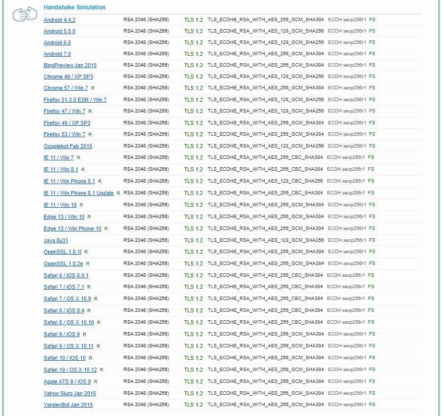Image resolution: width=444 pixels, height=416 pixels.
Task: Open the Android 4.4.2 client link
Action: pos(60,20)
